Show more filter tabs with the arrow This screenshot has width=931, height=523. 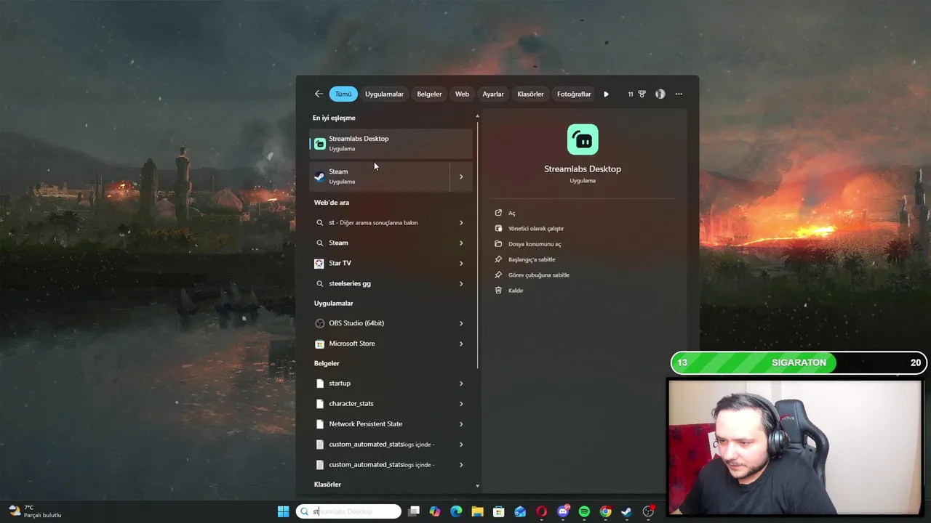(606, 94)
